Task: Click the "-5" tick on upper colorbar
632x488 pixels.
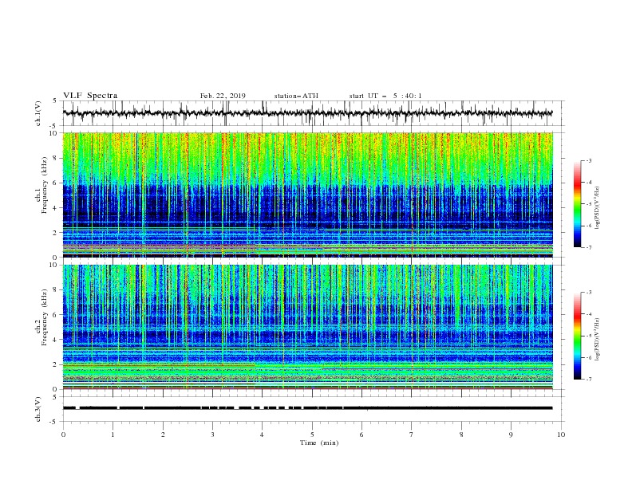Action: click(x=589, y=204)
